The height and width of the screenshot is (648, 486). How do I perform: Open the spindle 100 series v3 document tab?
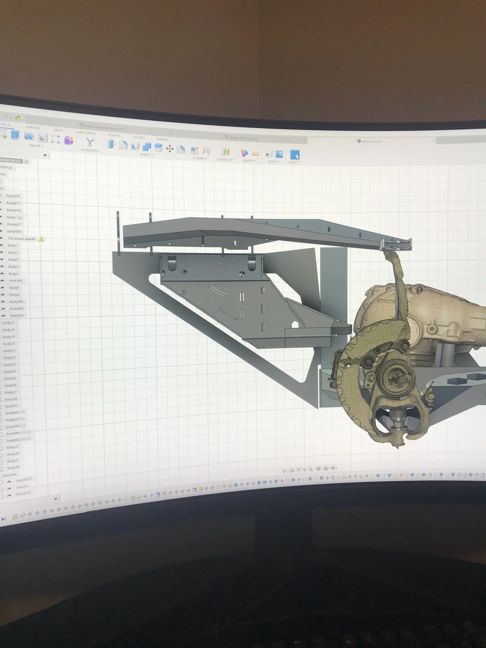point(241,138)
